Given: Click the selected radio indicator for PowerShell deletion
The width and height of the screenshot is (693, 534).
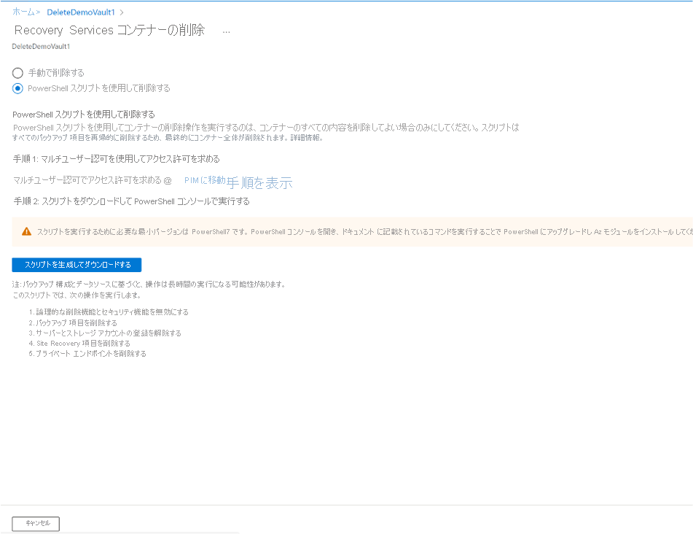Looking at the screenshot, I should point(16,88).
